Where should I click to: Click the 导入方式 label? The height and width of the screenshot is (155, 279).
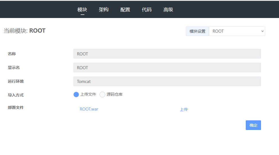(x=16, y=95)
